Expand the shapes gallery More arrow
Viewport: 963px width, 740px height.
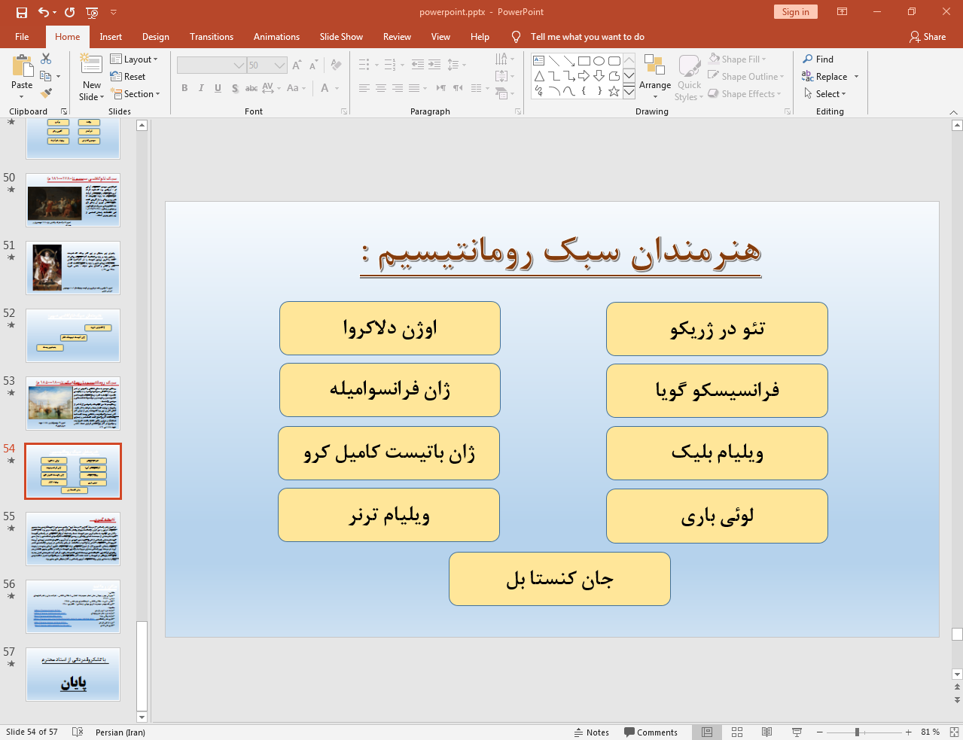[629, 92]
